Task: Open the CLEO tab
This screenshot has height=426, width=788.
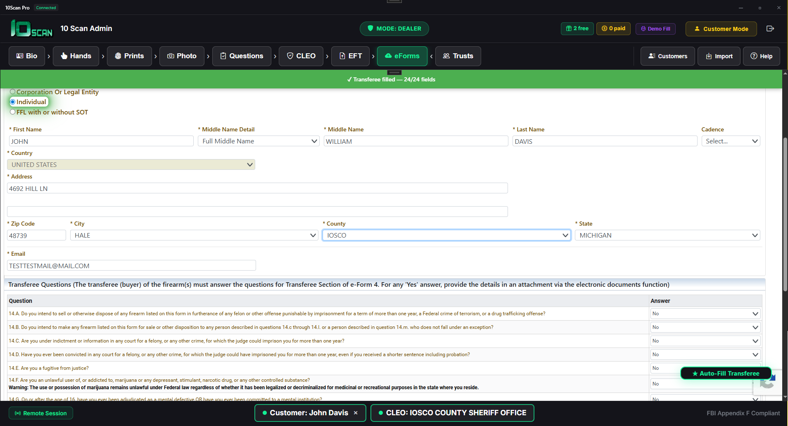Action: (x=301, y=56)
